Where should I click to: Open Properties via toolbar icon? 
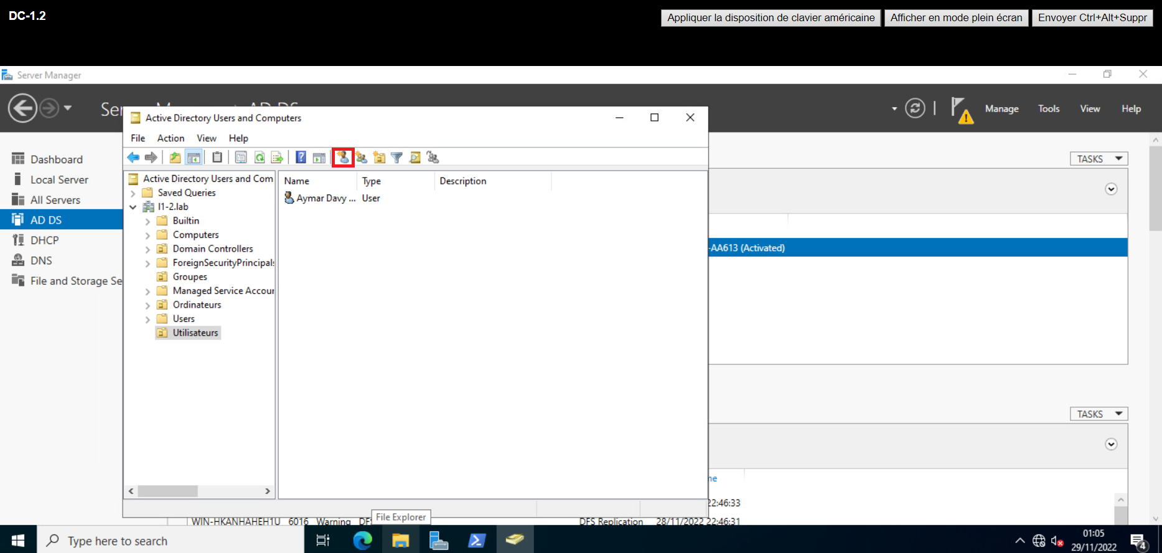pos(241,158)
